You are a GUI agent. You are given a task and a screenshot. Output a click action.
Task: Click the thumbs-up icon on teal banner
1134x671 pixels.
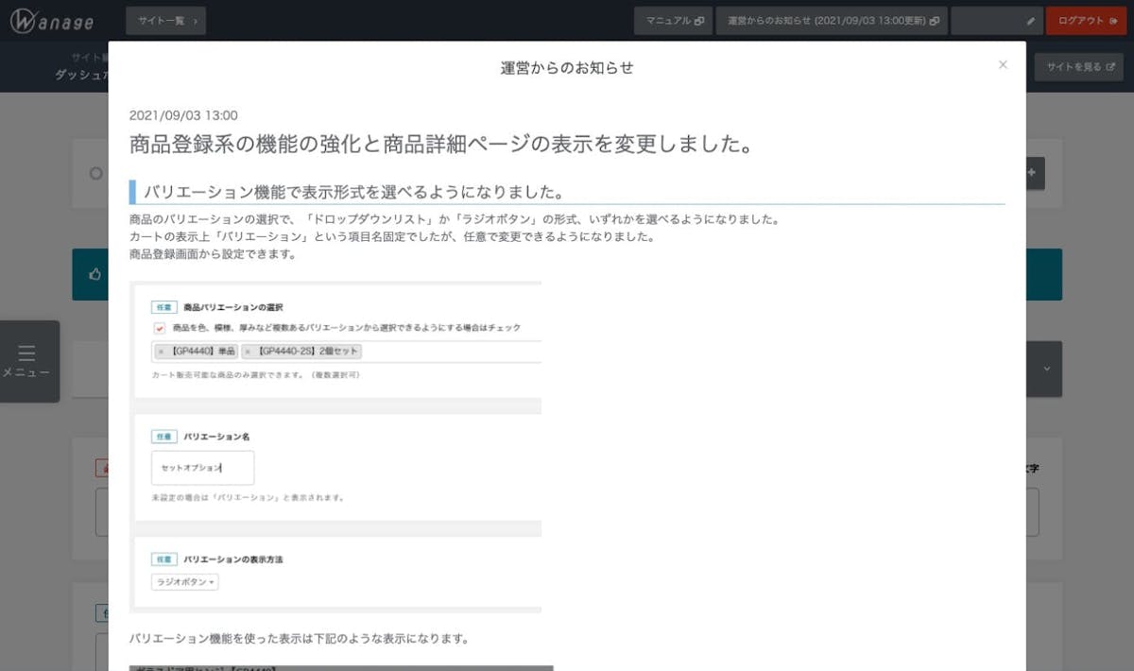pos(94,274)
